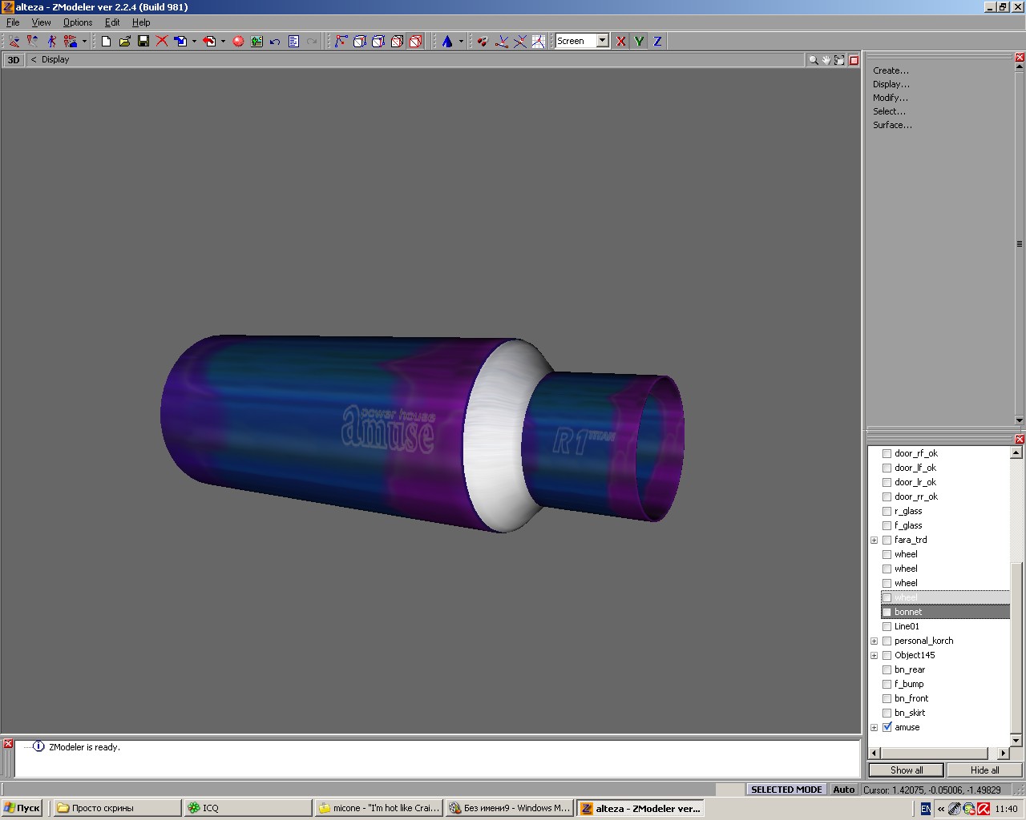Open the Surface... command group

point(892,125)
